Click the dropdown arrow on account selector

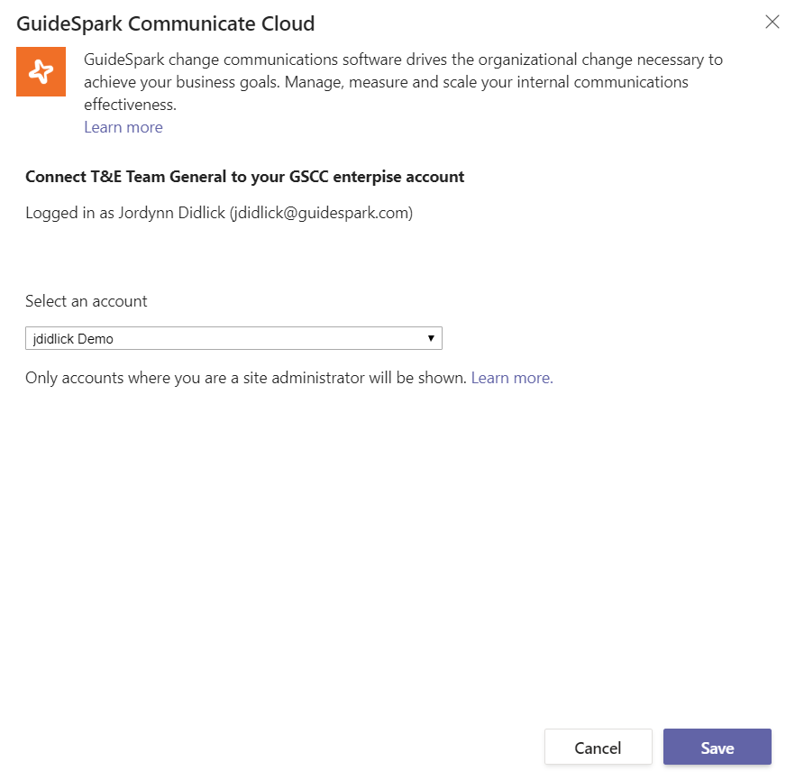(x=431, y=339)
